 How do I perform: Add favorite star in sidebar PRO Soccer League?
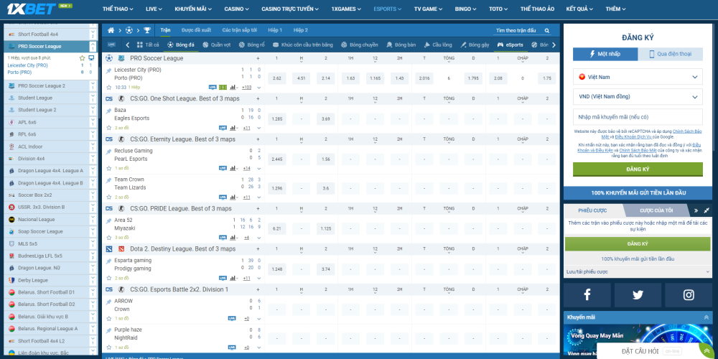pyautogui.click(x=83, y=58)
